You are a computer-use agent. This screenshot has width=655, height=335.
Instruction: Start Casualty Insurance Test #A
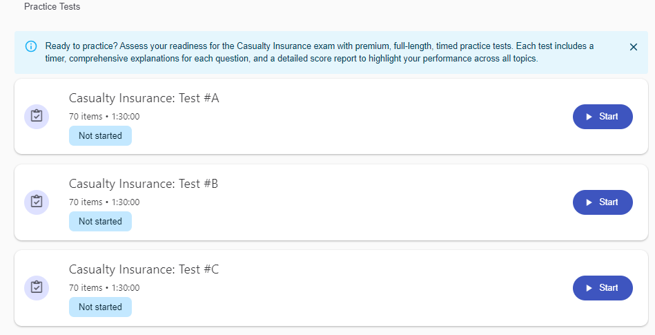[603, 117]
